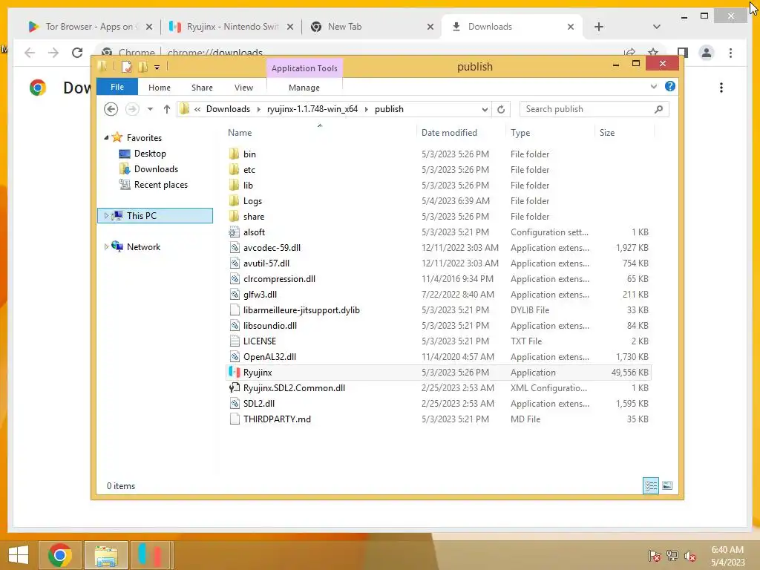This screenshot has height=570, width=760.
Task: Select the alsoft configuration file icon
Action: click(x=234, y=232)
